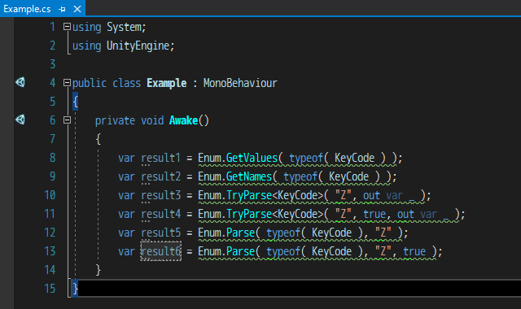
Task: Click the private keyword on line 6
Action: (x=115, y=120)
